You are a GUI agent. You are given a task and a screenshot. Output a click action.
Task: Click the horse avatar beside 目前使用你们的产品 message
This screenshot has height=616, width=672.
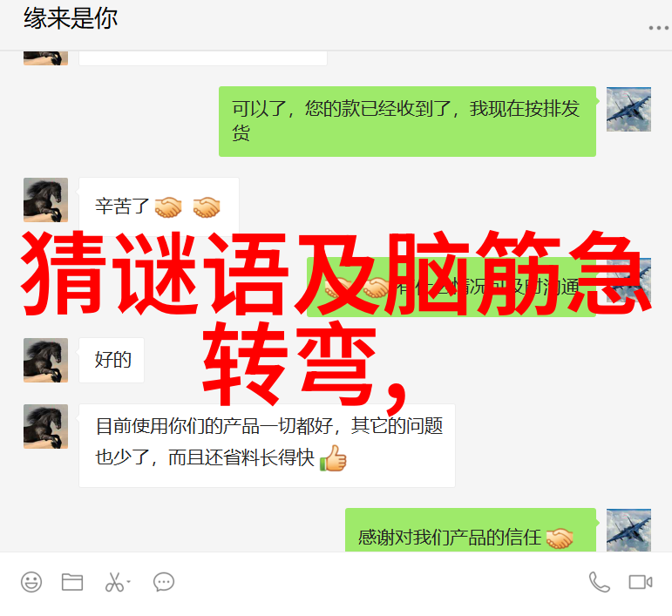point(45,426)
